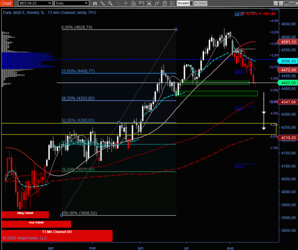This screenshot has width=298, height=250.
Task: Select the Chart tab
Action: tap(7, 3)
